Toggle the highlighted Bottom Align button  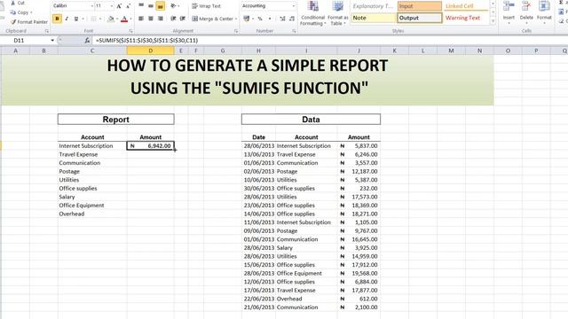[x=160, y=6]
